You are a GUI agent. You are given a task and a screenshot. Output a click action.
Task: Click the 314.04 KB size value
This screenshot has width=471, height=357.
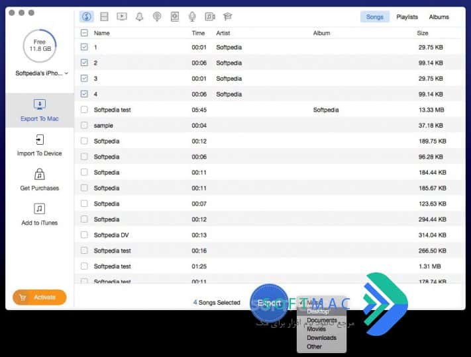pos(433,235)
